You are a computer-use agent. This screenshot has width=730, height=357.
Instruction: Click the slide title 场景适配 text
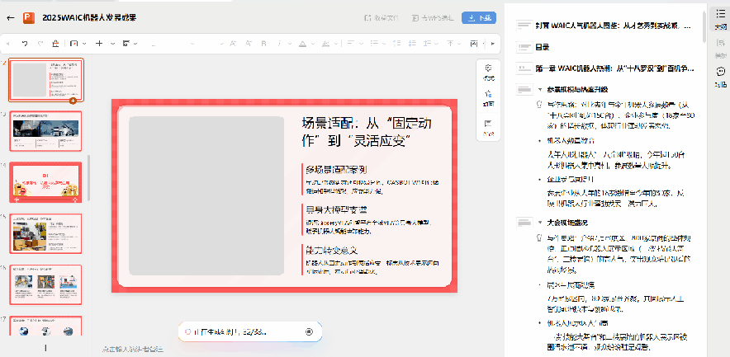click(367, 132)
